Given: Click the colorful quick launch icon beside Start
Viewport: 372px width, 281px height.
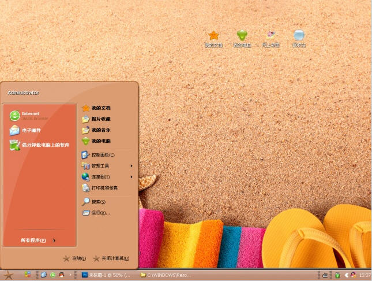Looking at the screenshot, I should pos(28,275).
